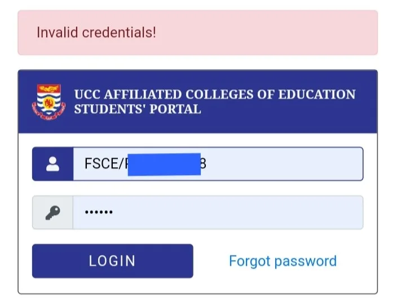Focus the username field containing FSCE/
The image size is (406, 304).
click(x=218, y=164)
